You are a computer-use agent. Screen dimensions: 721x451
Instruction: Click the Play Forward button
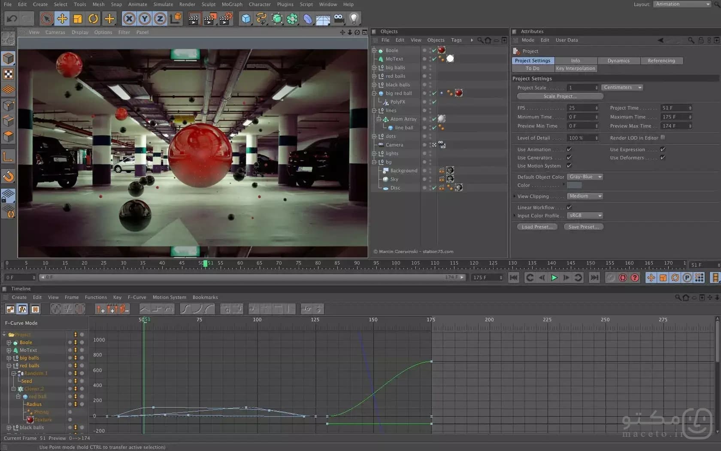pos(554,277)
